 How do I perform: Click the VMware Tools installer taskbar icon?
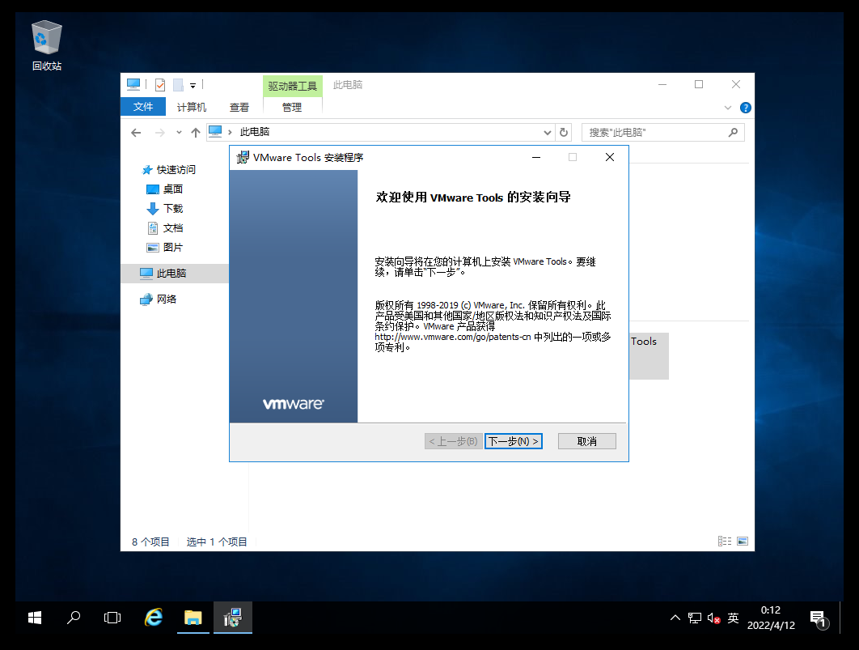pyautogui.click(x=233, y=618)
